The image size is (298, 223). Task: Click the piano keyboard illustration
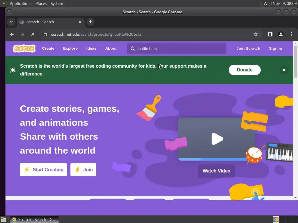pos(280,152)
